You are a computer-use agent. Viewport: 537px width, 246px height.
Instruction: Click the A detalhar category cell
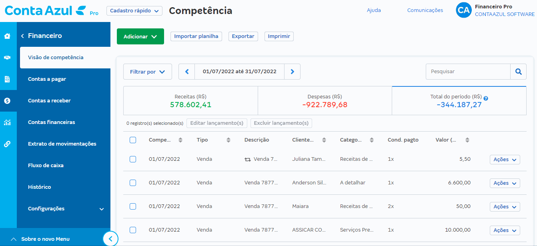[353, 183]
